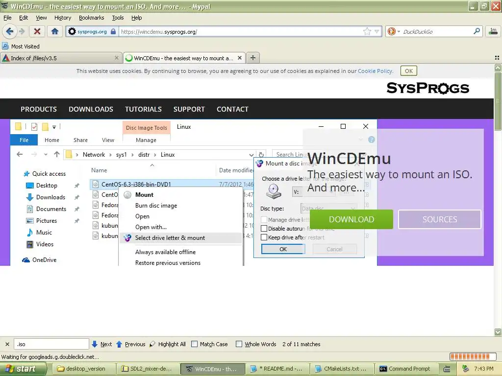This screenshot has height=376, width=502.
Task: Accept cookies with the OK button
Action: 408,71
